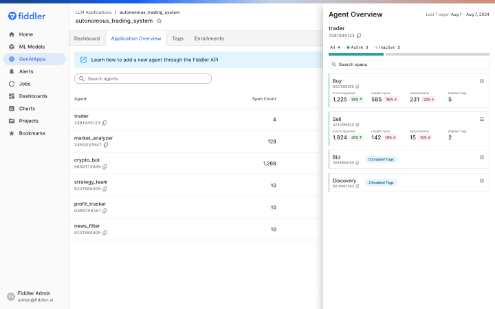Select the strategy_team agent row
Screen dimensions: 495x309
(x=196, y=185)
